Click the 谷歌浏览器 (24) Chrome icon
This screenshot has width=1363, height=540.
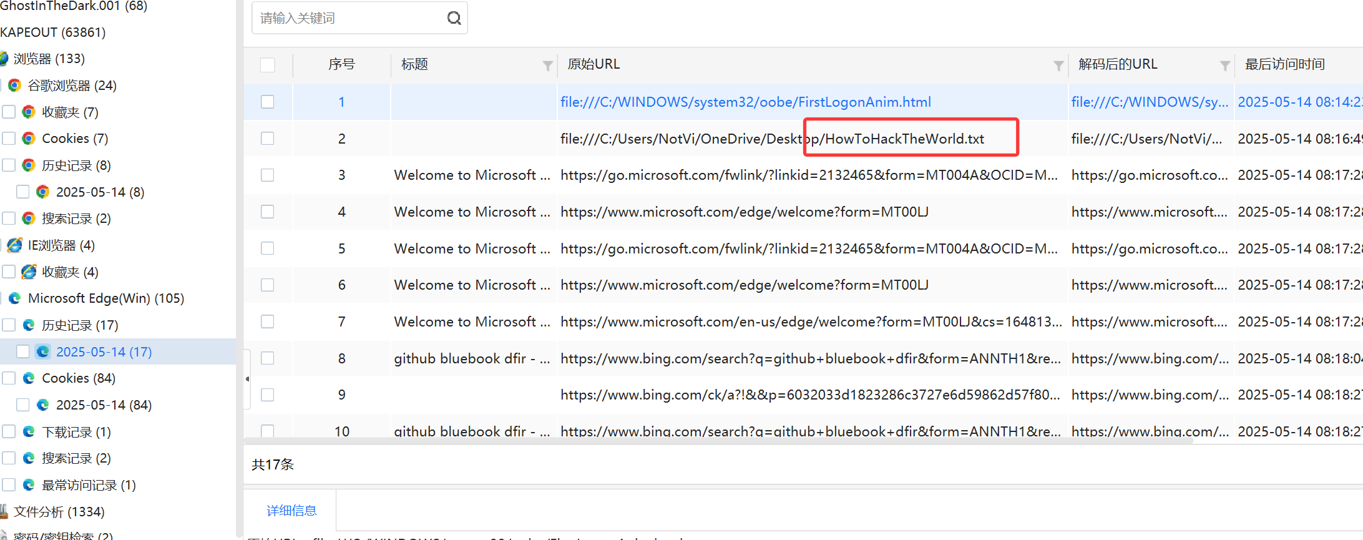(14, 85)
